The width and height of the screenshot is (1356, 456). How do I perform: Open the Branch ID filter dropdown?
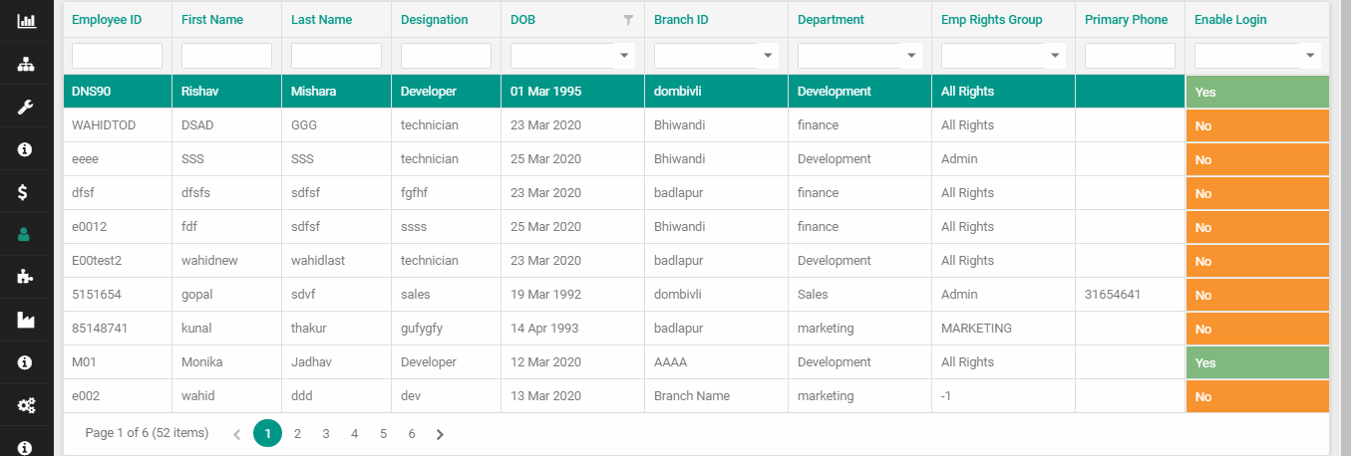(768, 56)
